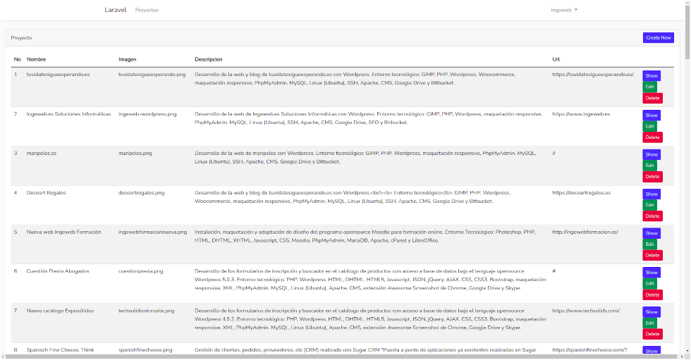Show the Cuestión Previa Abogados project
This screenshot has height=360, width=691.
[652, 273]
